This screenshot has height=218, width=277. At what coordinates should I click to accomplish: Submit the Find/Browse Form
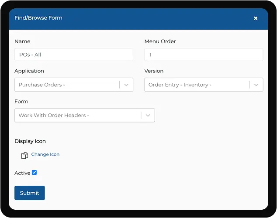tap(30, 193)
